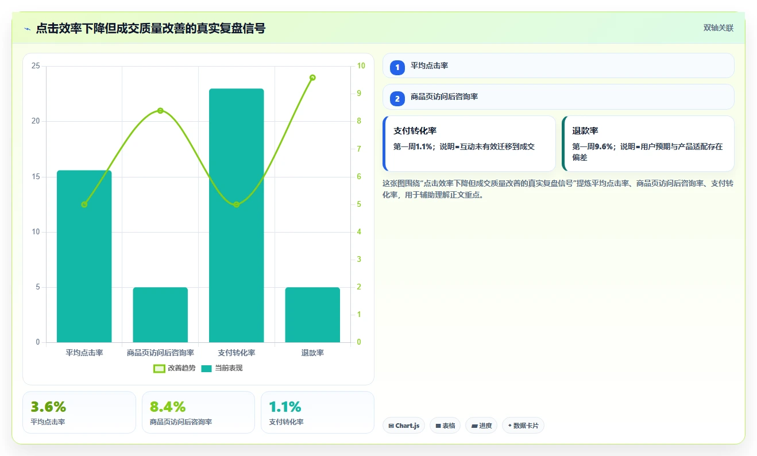Click the 3.6% 平均点击率 stat card

[x=79, y=412]
